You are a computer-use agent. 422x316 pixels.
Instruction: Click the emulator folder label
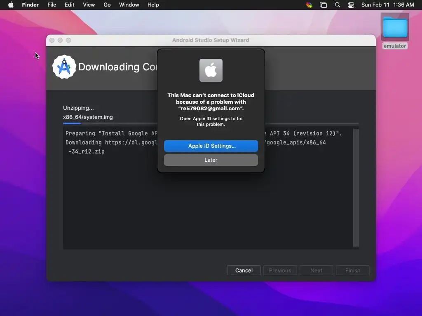click(395, 46)
